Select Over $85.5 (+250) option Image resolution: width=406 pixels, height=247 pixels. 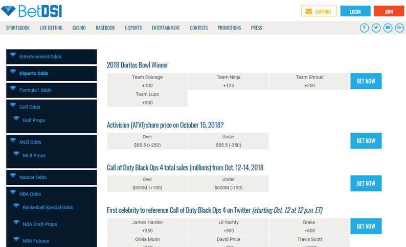147,141
